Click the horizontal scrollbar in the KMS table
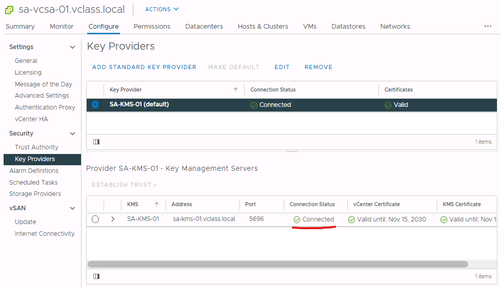This screenshot has height=288, width=501. tap(277, 264)
